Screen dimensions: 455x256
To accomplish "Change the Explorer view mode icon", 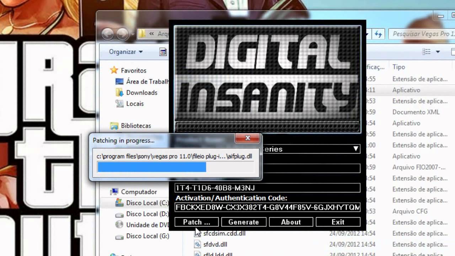I will pos(426,52).
